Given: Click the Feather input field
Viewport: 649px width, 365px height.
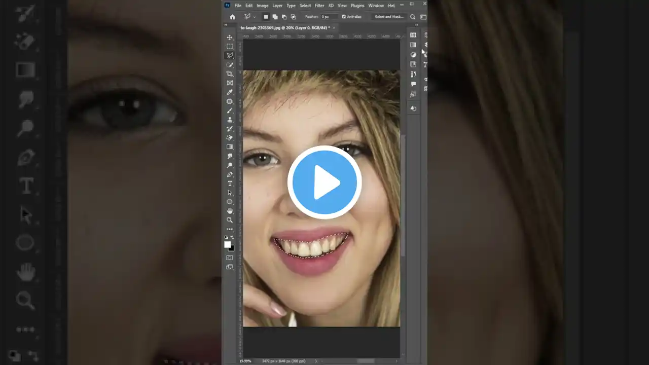Looking at the screenshot, I should (x=330, y=17).
